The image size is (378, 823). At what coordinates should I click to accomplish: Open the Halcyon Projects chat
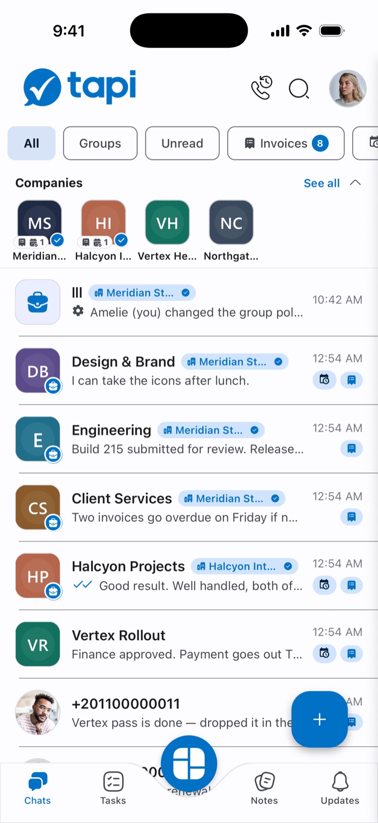tap(189, 575)
